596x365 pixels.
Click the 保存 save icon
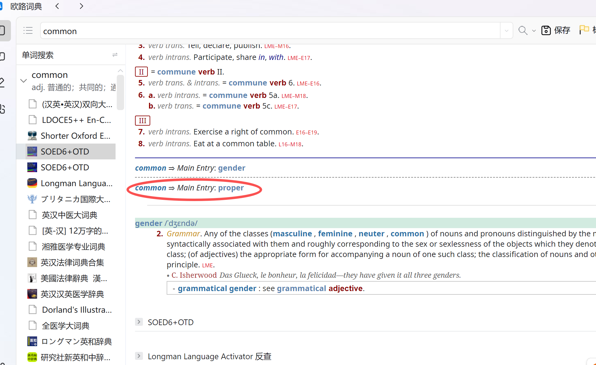(546, 30)
